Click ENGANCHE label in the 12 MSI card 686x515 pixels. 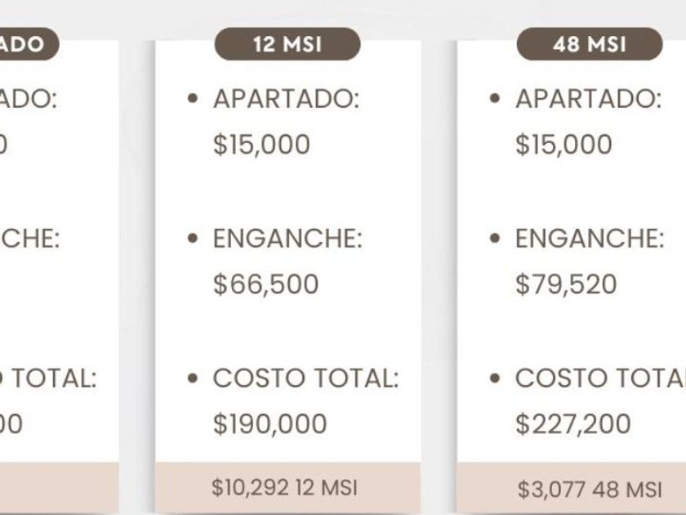tap(287, 239)
